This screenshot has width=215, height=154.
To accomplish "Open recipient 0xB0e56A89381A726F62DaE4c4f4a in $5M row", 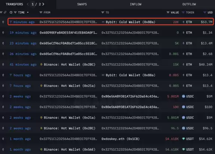I will [x=130, y=96].
